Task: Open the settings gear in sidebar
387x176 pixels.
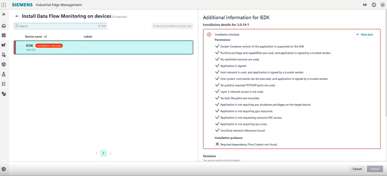Action: tap(4, 169)
